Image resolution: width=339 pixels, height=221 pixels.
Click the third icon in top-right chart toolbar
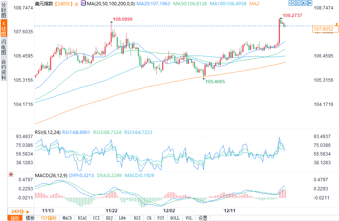(303, 3)
